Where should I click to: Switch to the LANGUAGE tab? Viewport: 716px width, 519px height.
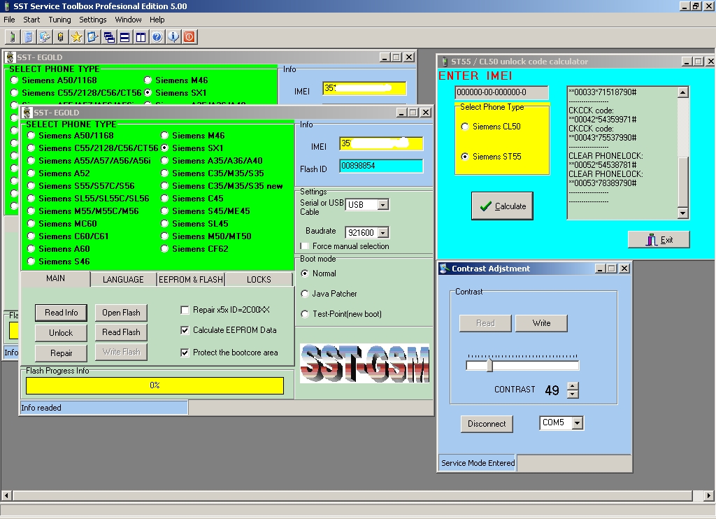point(123,280)
